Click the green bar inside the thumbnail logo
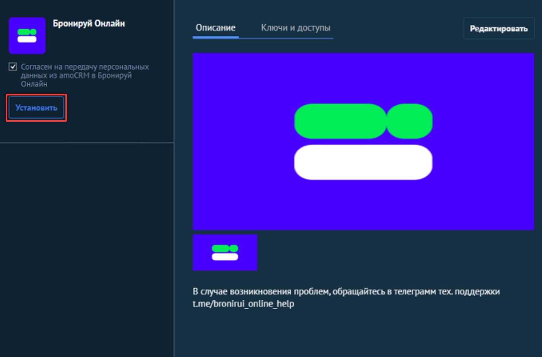Image resolution: width=542 pixels, height=357 pixels. pos(225,248)
